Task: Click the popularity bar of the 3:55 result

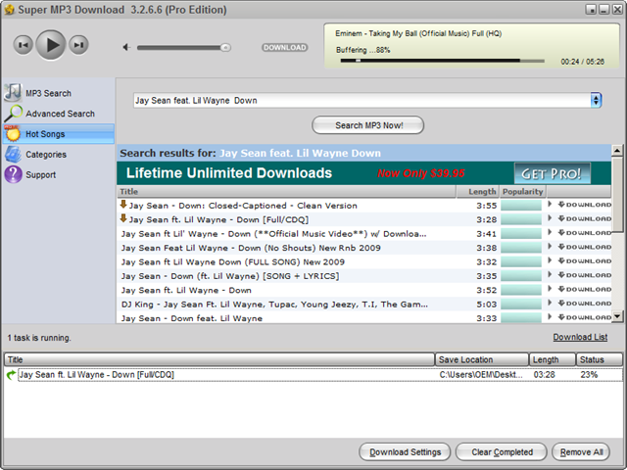Action: coord(521,206)
